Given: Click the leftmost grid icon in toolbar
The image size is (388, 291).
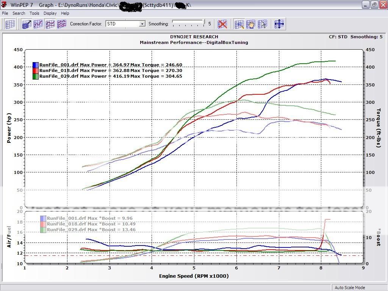Looking at the screenshot, I should coord(10,24).
